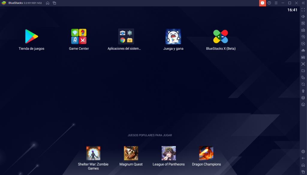The height and width of the screenshot is (175, 307).
Task: Click the volume speaker icon in sidebar
Action: [x=303, y=16]
